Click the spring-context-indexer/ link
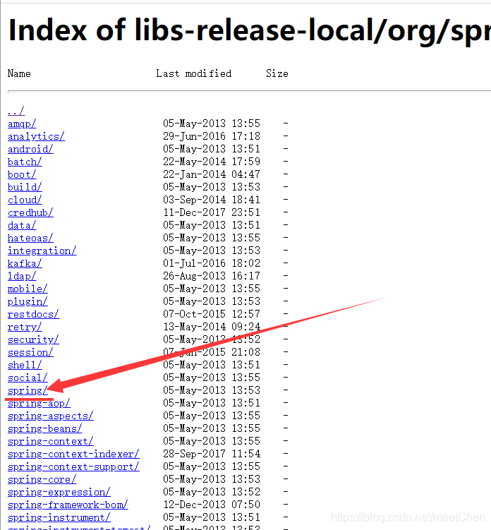This screenshot has height=530, width=491. [x=73, y=454]
